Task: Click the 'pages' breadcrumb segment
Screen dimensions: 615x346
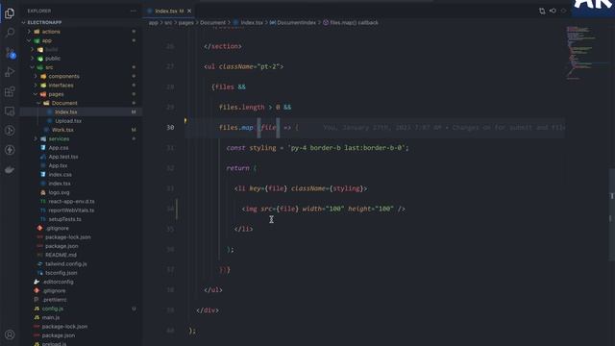Action: [185, 23]
